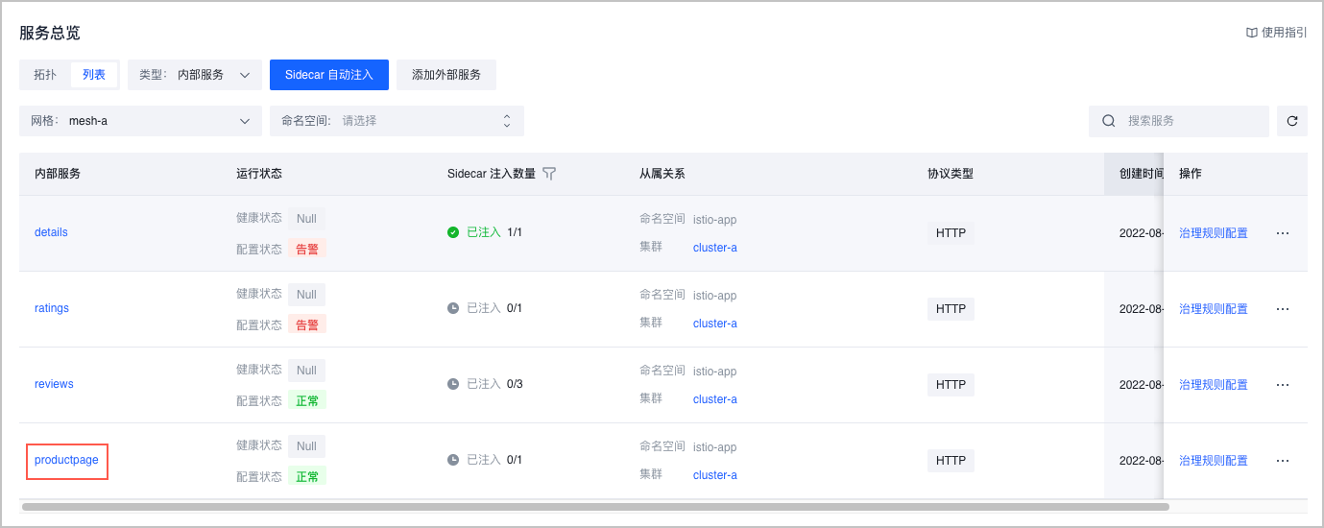
Task: Open the more actions menu for ratings
Action: coord(1282,309)
